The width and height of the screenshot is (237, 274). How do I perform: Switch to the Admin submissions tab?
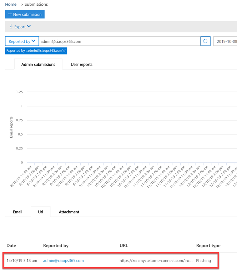coord(38,65)
